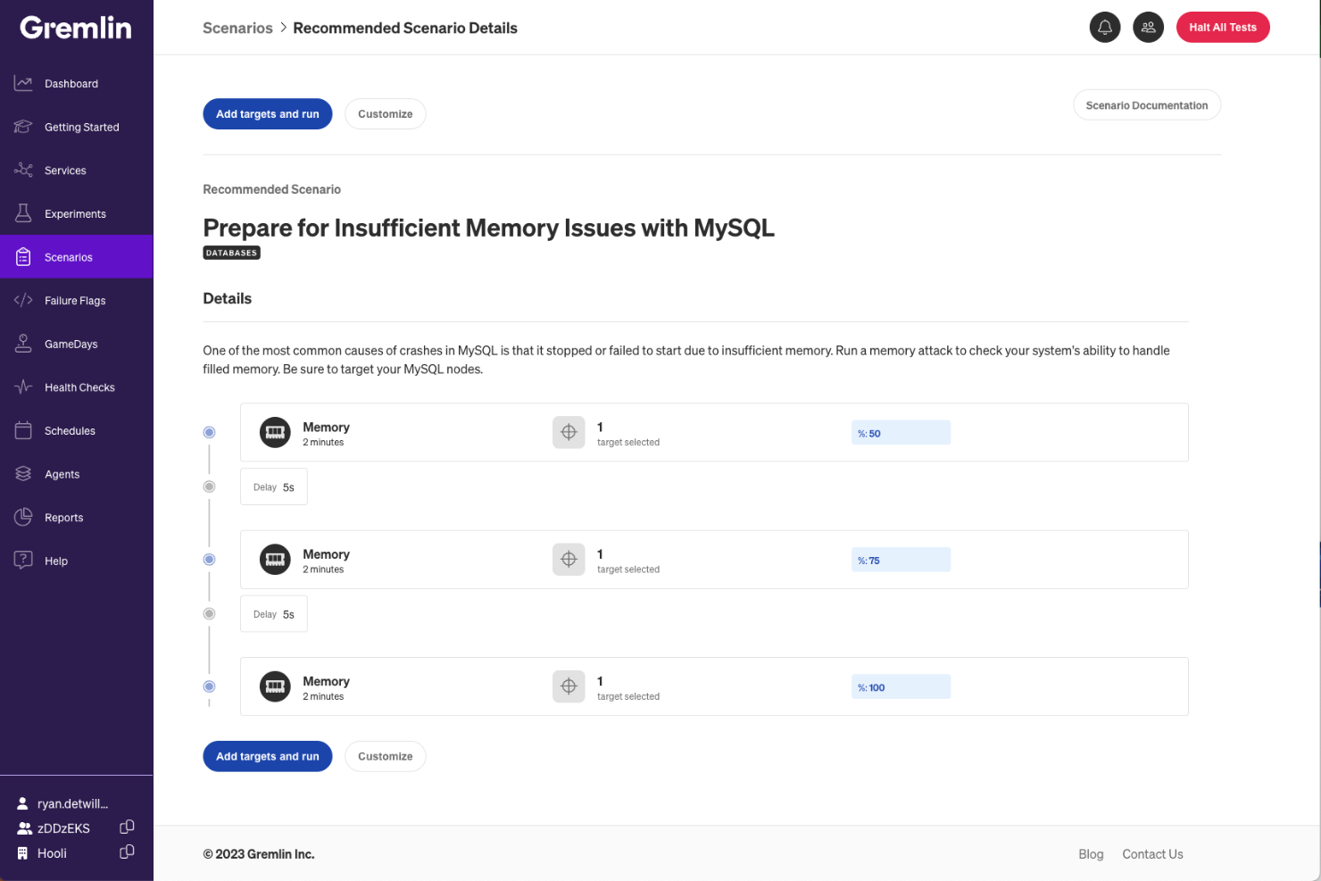Open Getting Started page
The image size is (1321, 881).
tap(82, 128)
